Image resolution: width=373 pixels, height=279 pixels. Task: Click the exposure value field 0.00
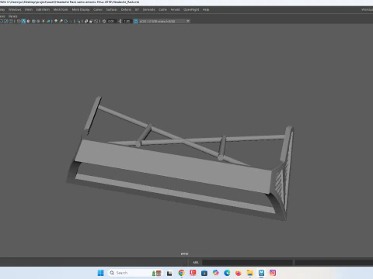click(x=111, y=21)
